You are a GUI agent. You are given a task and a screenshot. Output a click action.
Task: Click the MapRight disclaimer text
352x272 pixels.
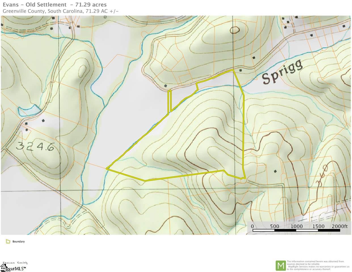click(318, 265)
